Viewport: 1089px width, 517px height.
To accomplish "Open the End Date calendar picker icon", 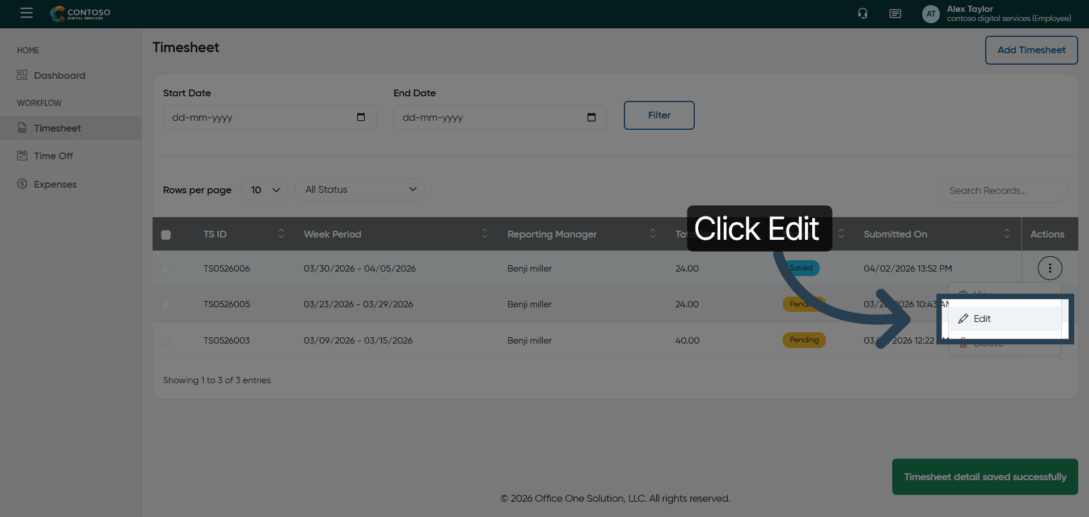I will tap(591, 117).
